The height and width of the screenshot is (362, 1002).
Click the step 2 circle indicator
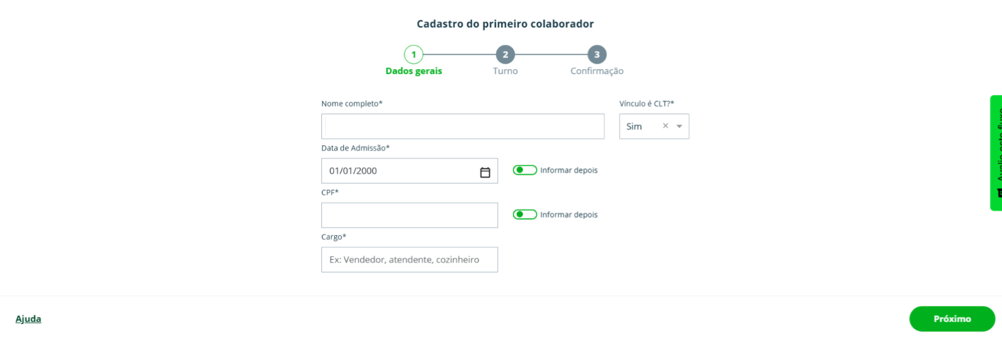(x=505, y=55)
